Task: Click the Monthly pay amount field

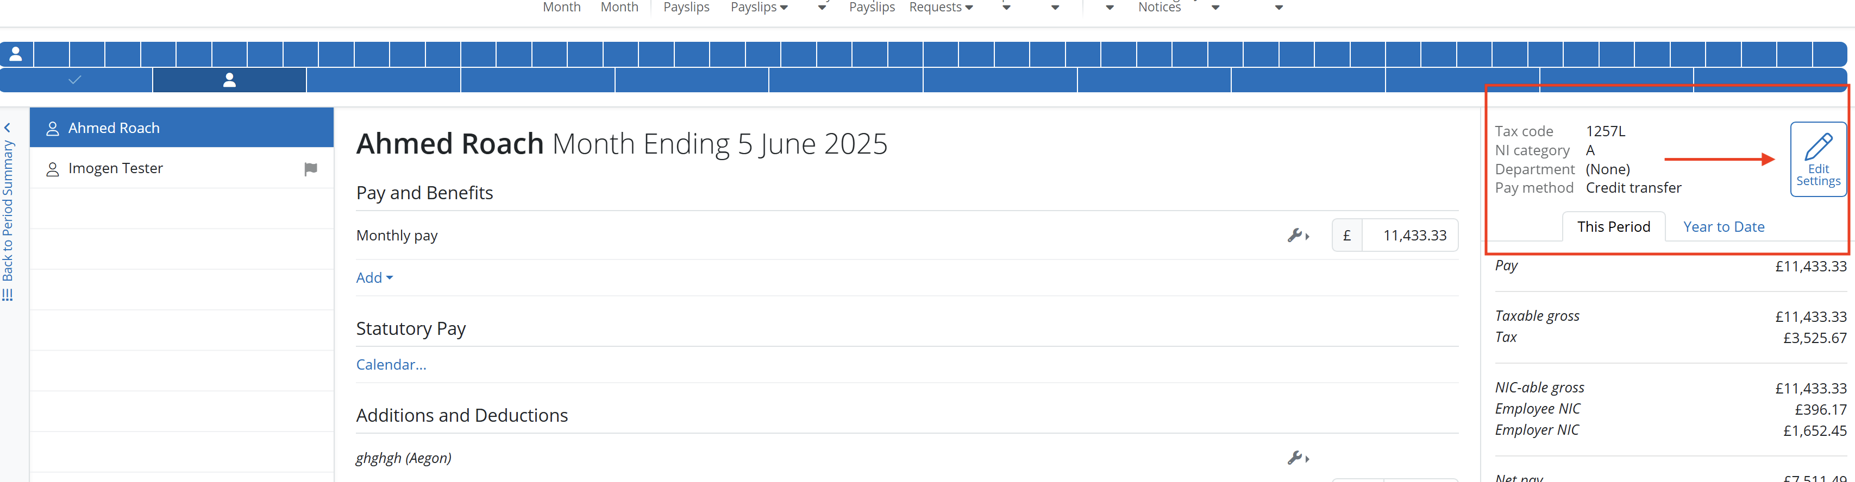Action: tap(1409, 235)
